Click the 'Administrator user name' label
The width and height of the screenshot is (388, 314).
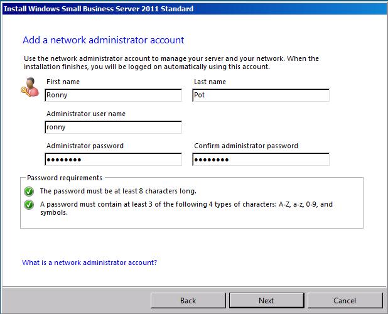coord(86,114)
